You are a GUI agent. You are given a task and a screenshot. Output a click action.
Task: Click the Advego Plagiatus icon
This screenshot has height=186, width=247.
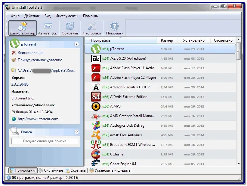point(96,87)
